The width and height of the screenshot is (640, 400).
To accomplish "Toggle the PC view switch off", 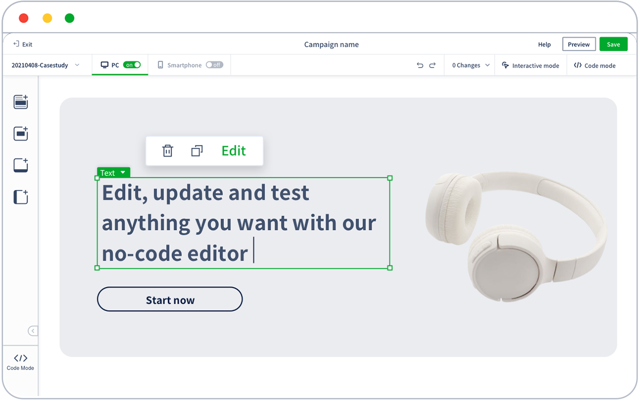I will [132, 65].
